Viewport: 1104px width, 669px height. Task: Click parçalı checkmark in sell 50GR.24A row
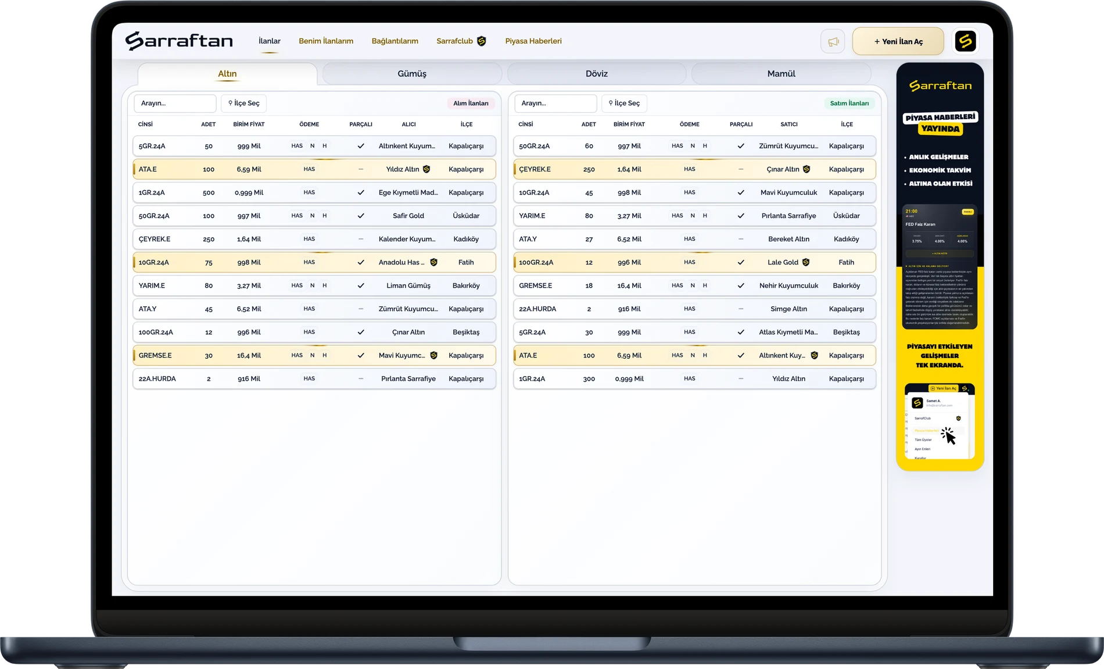click(x=741, y=146)
